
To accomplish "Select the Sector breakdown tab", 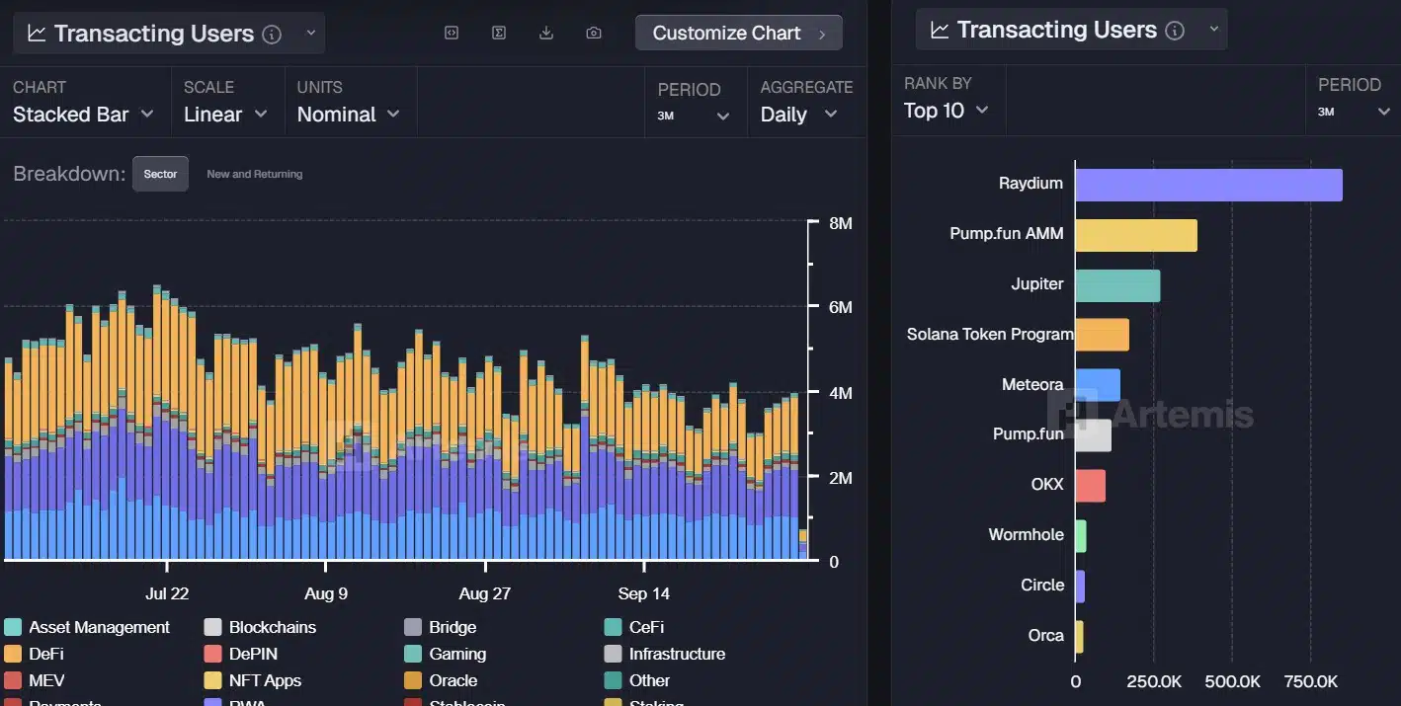I will tap(160, 174).
